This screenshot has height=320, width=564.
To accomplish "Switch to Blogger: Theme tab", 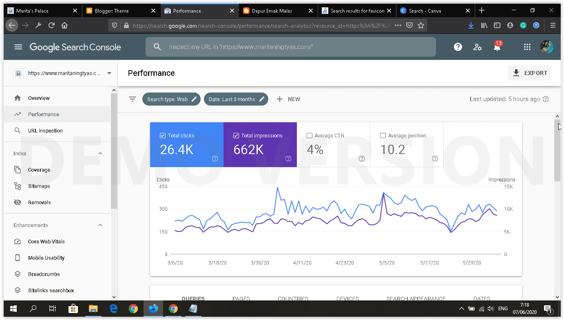I will pos(121,11).
